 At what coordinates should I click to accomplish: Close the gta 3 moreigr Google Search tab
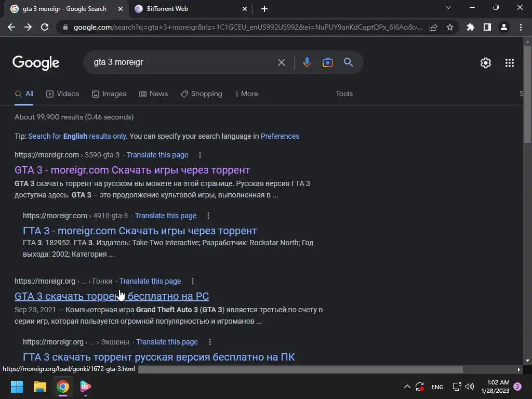tap(121, 9)
